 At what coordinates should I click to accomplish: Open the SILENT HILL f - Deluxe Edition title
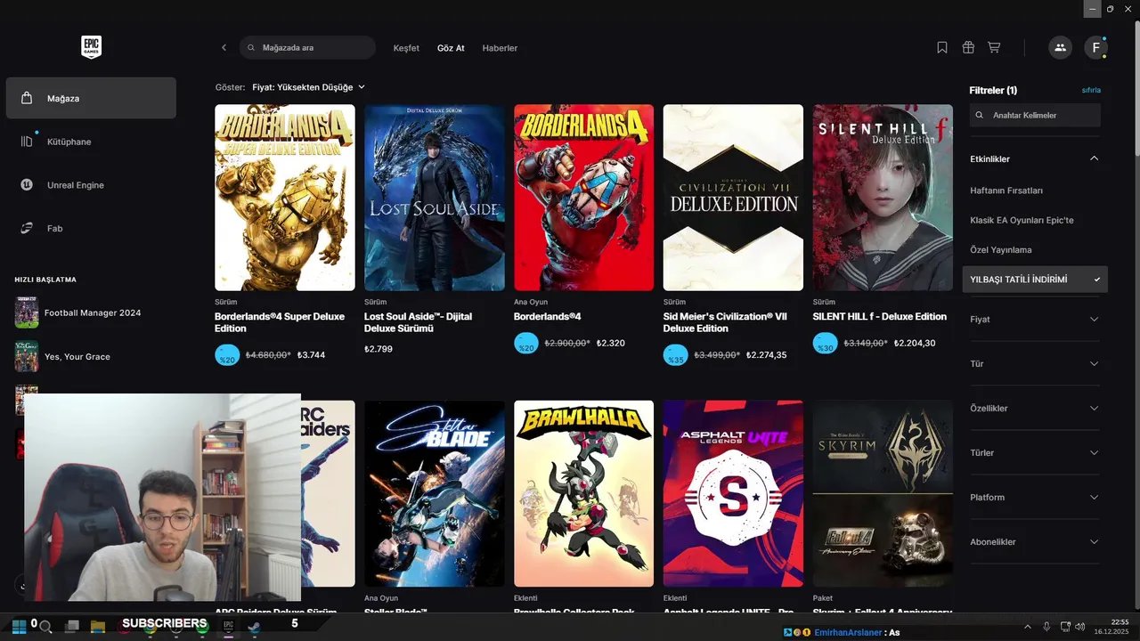(880, 317)
